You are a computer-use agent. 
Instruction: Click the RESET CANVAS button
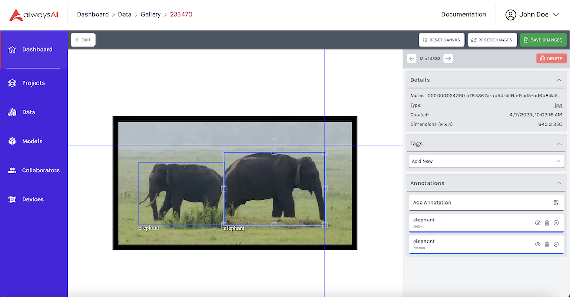(x=441, y=40)
